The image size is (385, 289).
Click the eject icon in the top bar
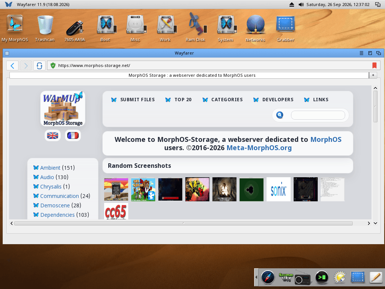292,5
